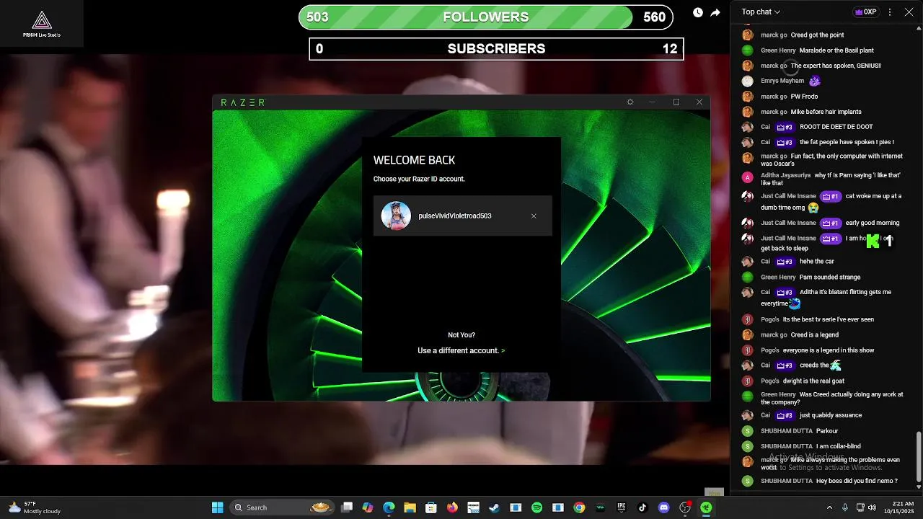Click the chat scrollbar thumb

(918, 458)
